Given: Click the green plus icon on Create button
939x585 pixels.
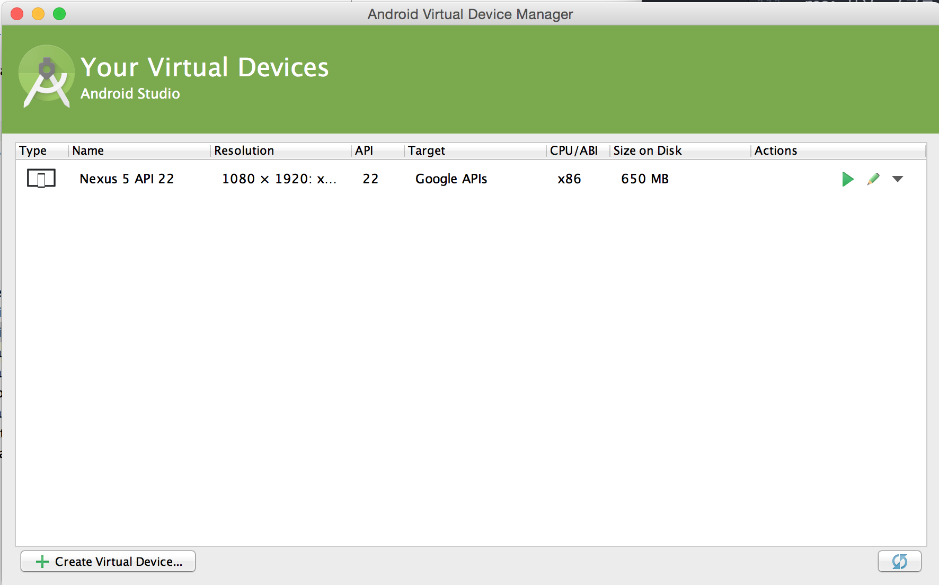Looking at the screenshot, I should [x=42, y=562].
